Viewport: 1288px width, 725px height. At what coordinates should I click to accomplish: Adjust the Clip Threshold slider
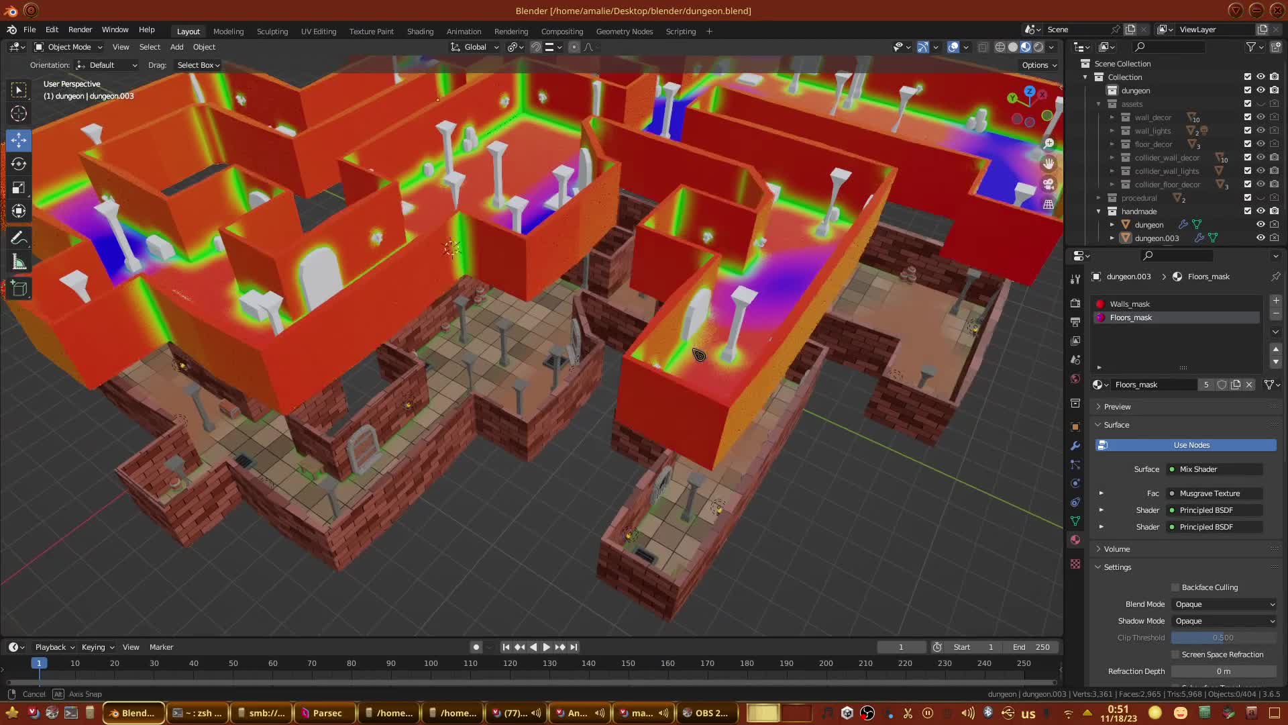(1223, 638)
